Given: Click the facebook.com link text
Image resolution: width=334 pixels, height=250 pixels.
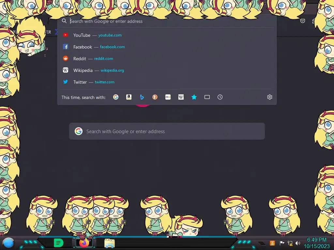Looking at the screenshot, I should [x=113, y=47].
